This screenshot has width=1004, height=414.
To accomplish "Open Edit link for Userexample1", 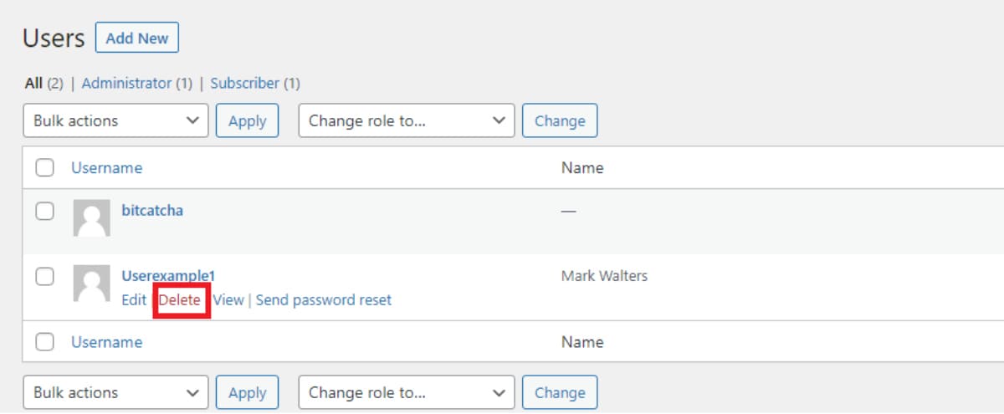I will click(x=134, y=300).
